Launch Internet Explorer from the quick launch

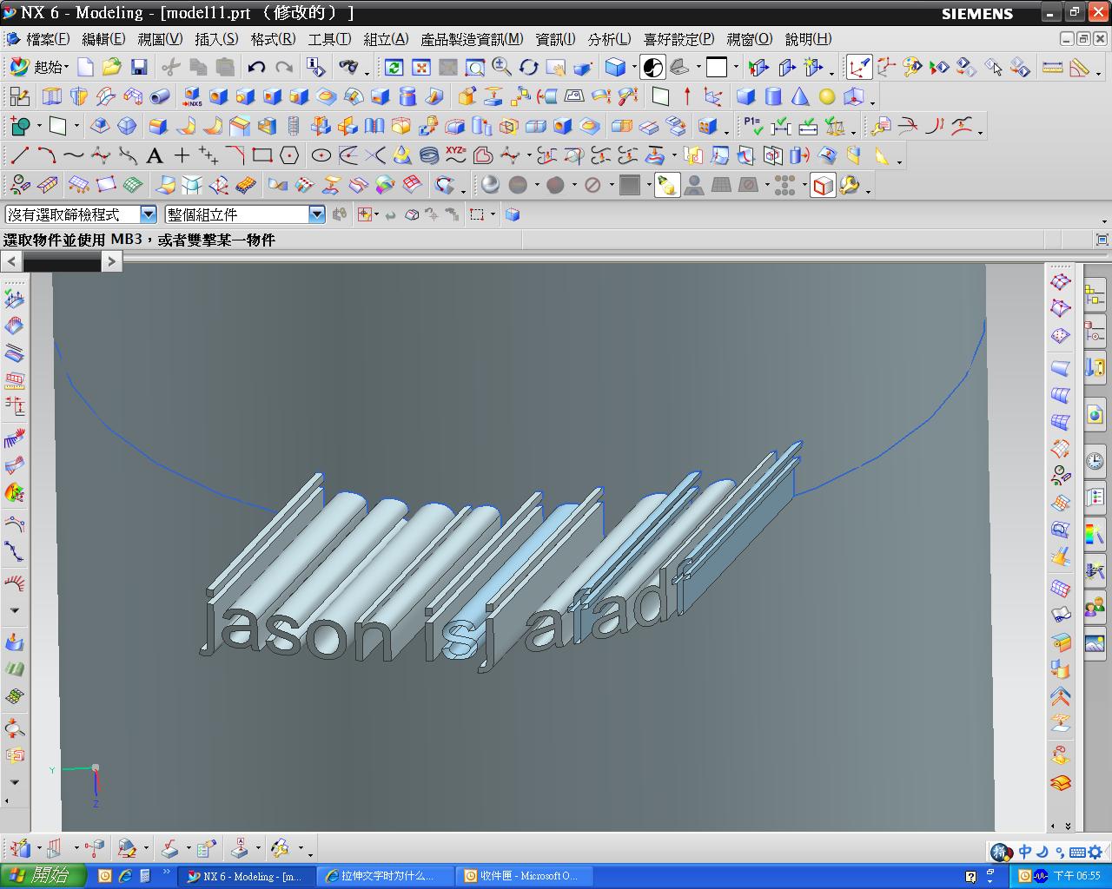[126, 876]
